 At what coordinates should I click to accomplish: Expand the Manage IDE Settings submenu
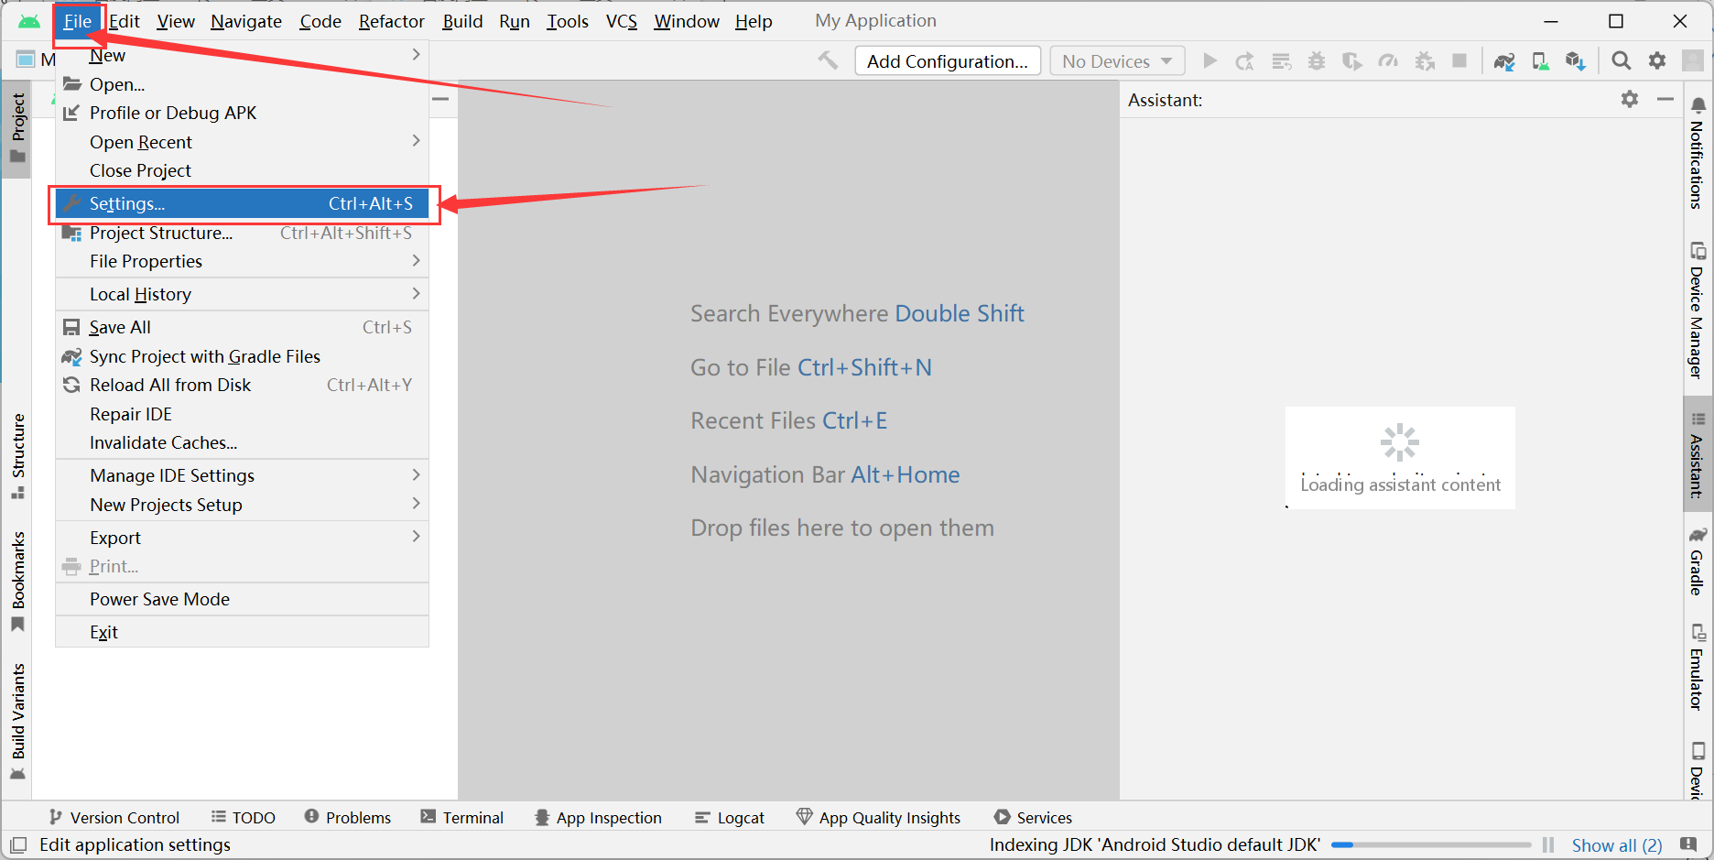[x=242, y=475]
